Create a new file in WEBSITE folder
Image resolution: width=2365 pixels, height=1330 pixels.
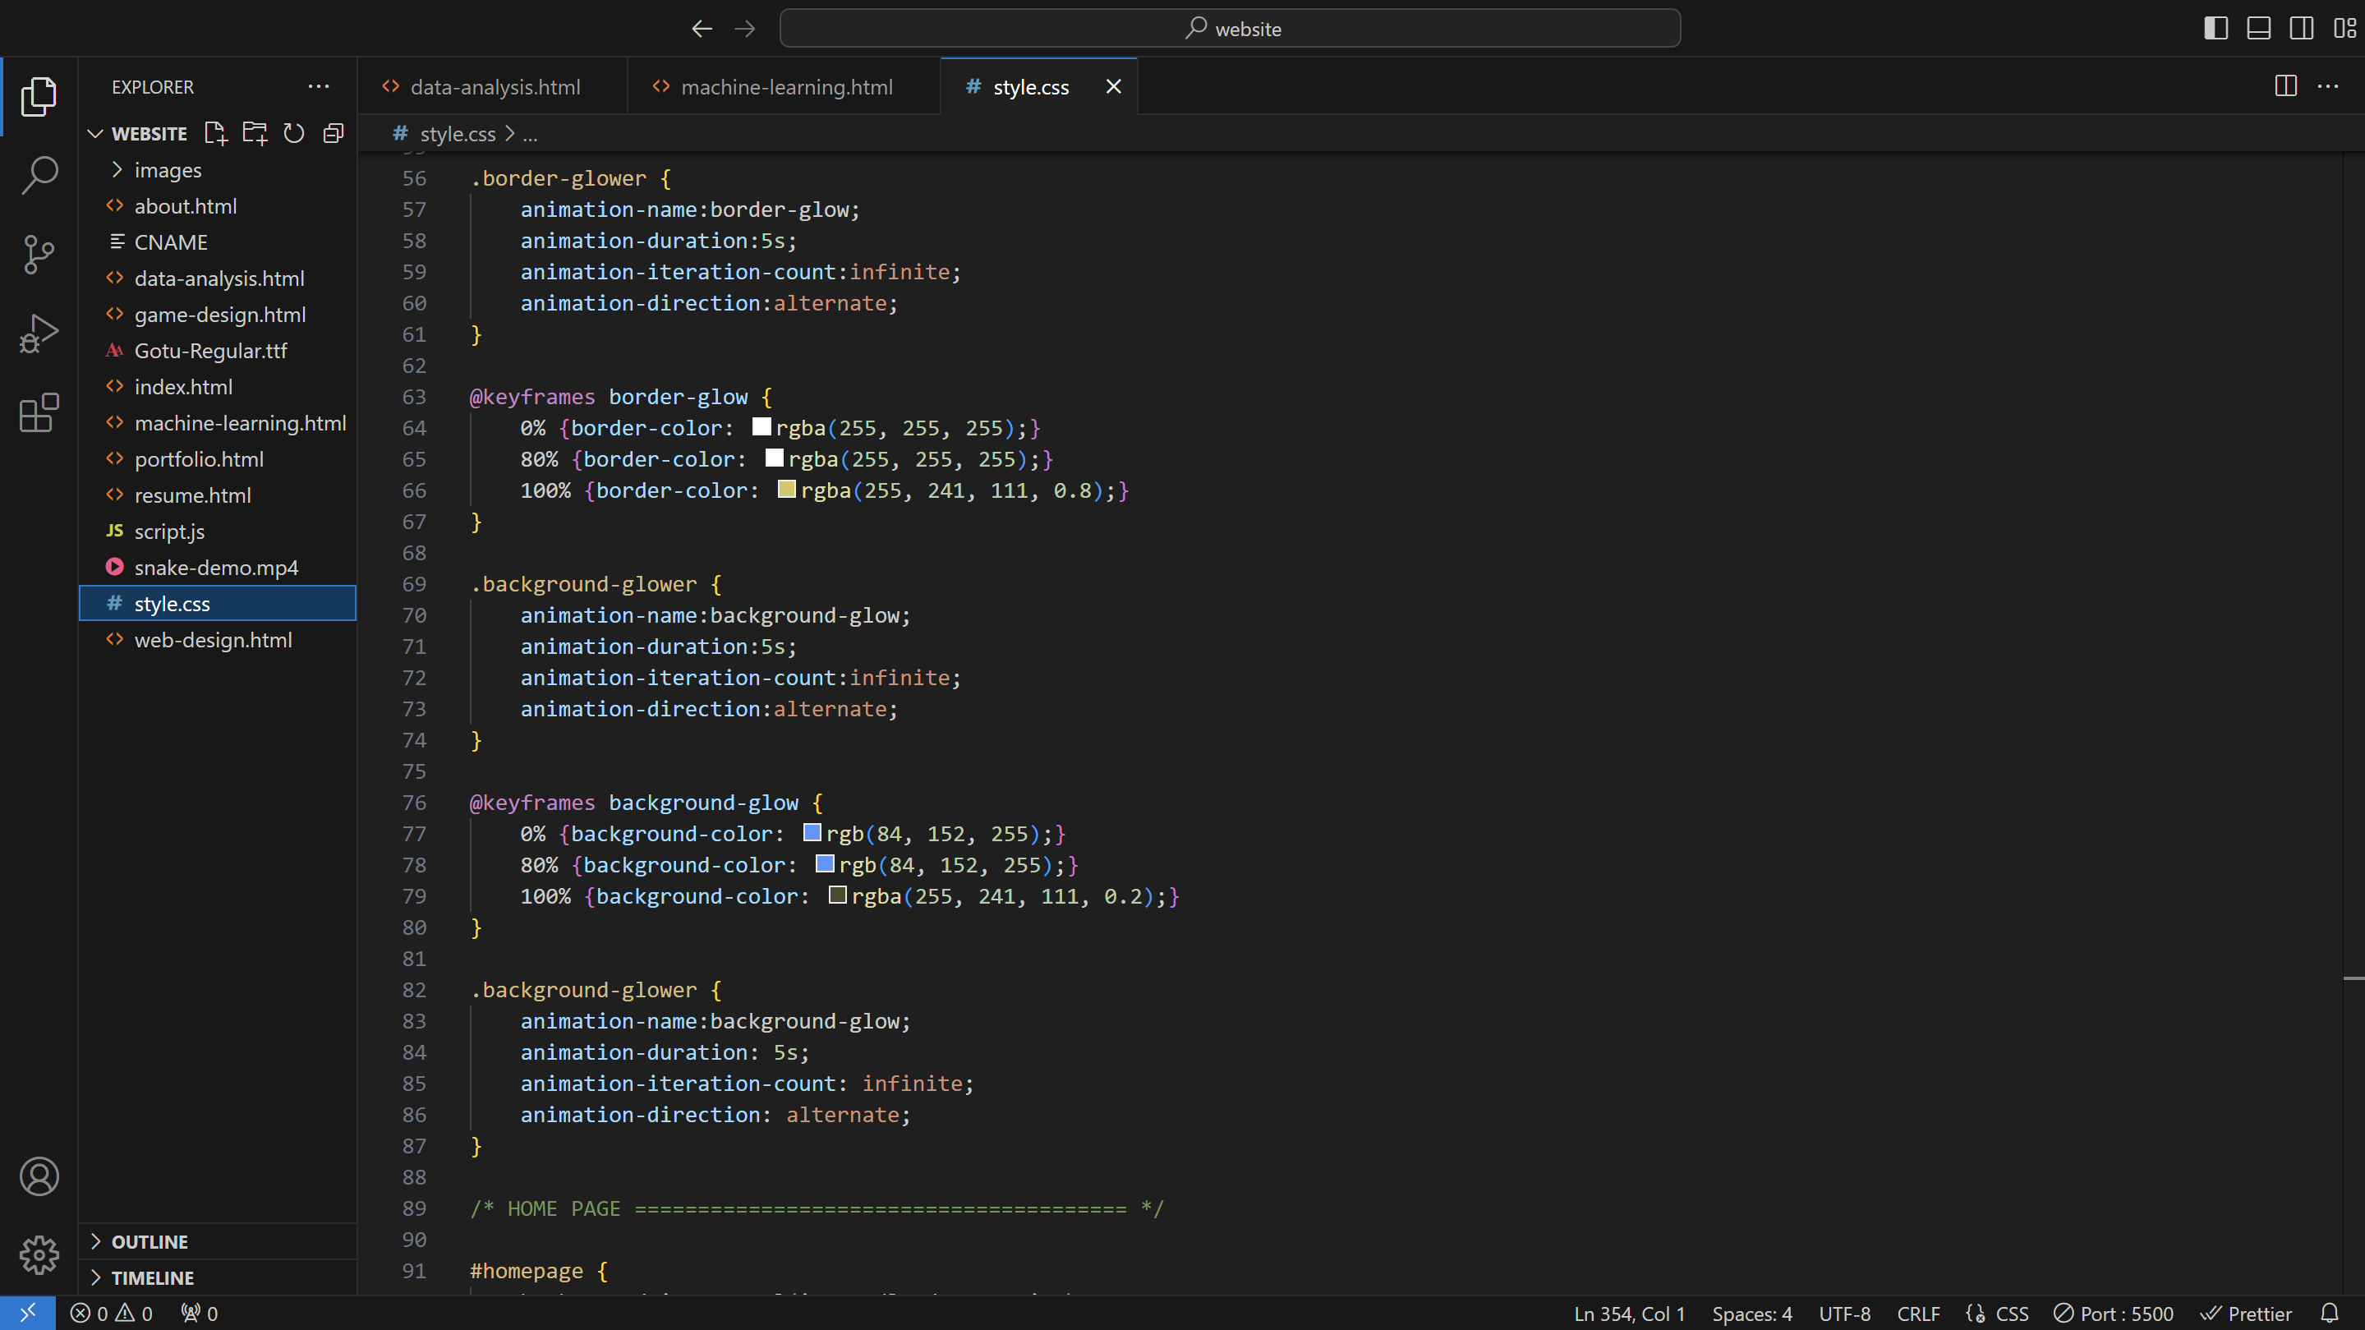[x=215, y=133]
